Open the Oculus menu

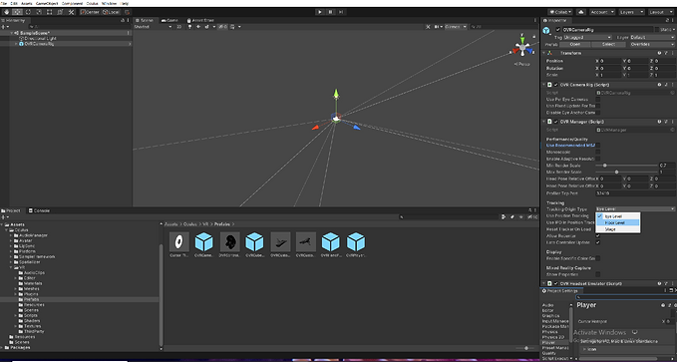pos(92,3)
